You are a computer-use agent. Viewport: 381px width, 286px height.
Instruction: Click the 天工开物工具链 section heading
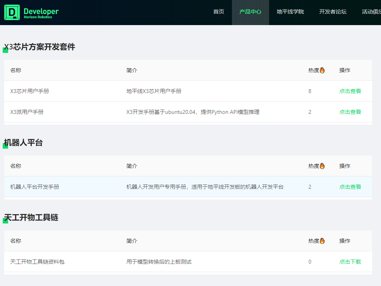pos(31,217)
